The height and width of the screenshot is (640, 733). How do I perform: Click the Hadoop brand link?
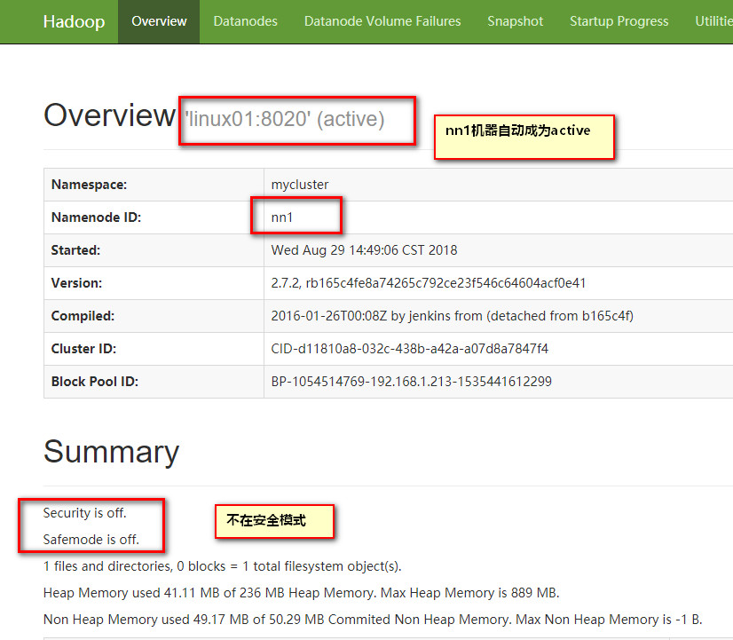point(74,21)
